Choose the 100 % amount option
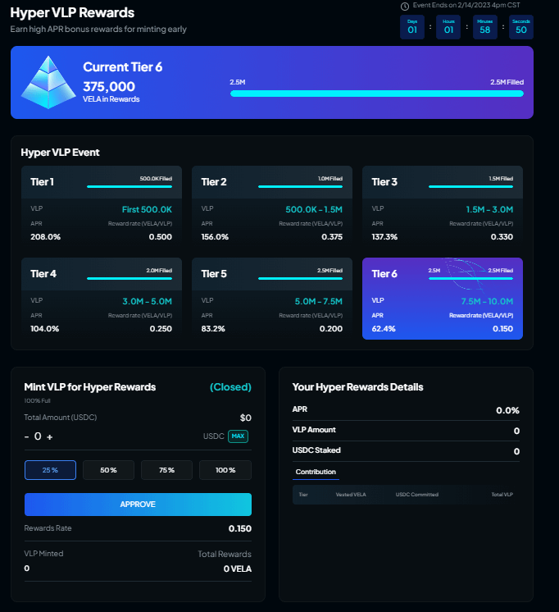The height and width of the screenshot is (612, 559). (225, 470)
